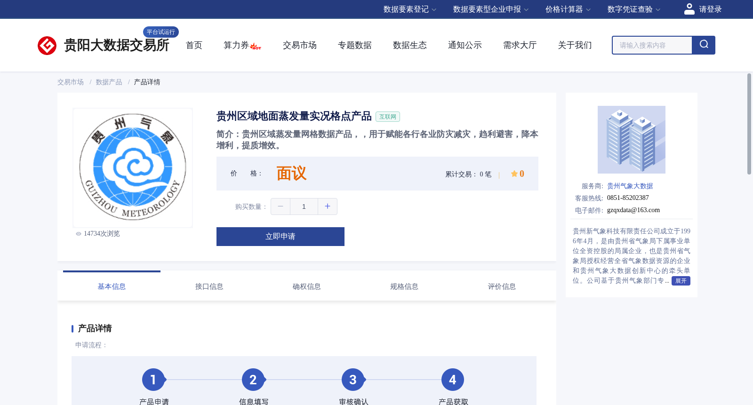
Task: Select 基本信息 tab
Action: 112,286
